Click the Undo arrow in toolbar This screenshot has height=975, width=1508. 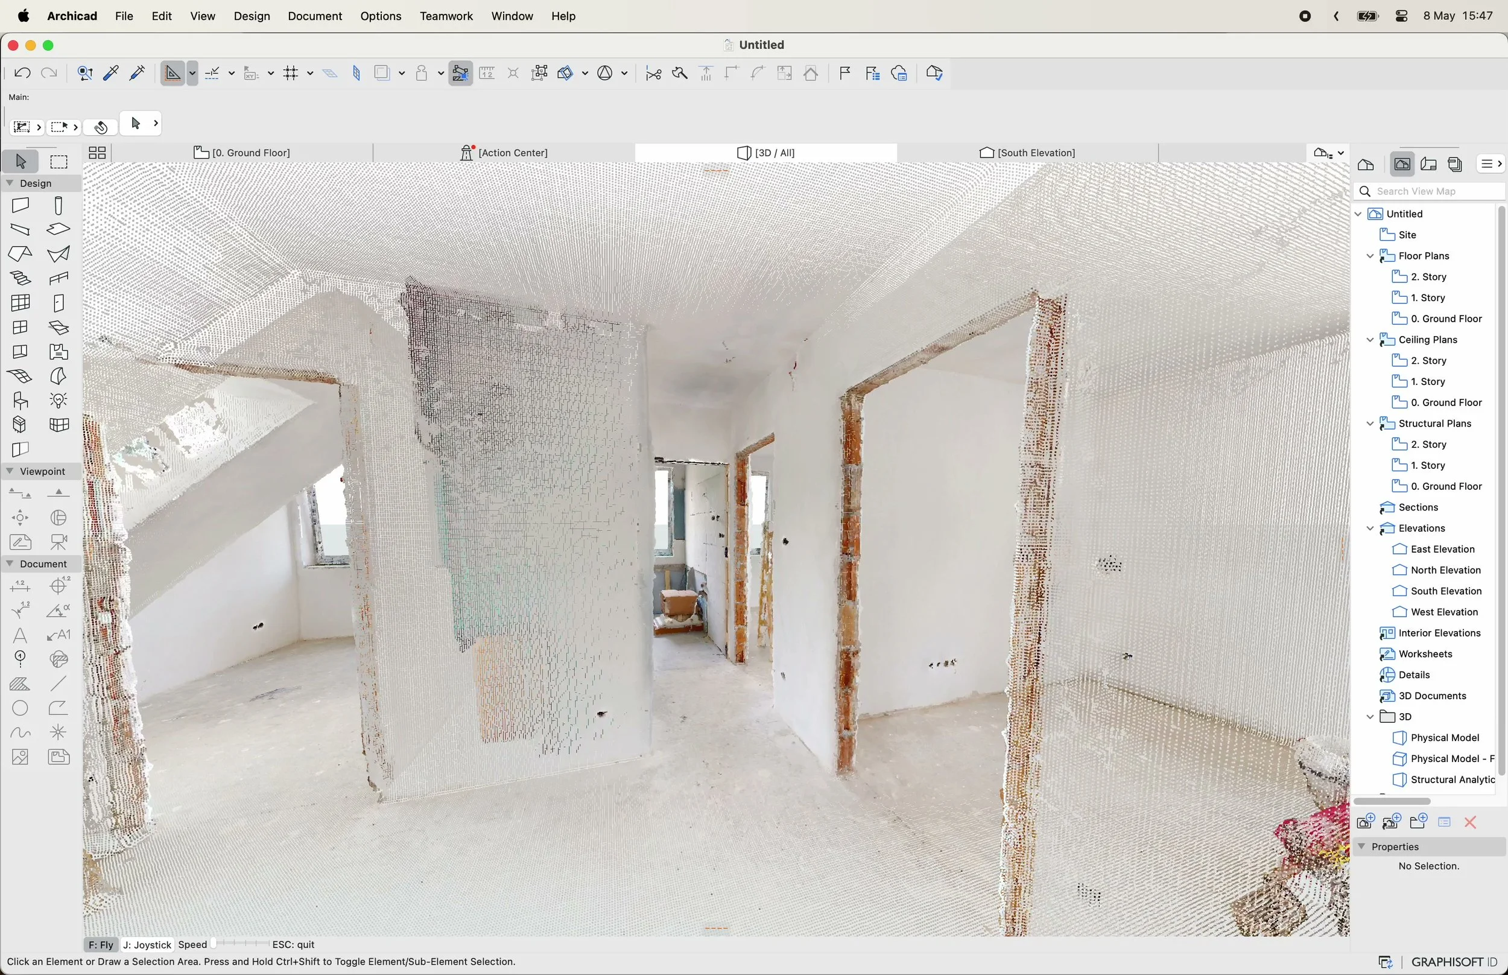pos(22,74)
